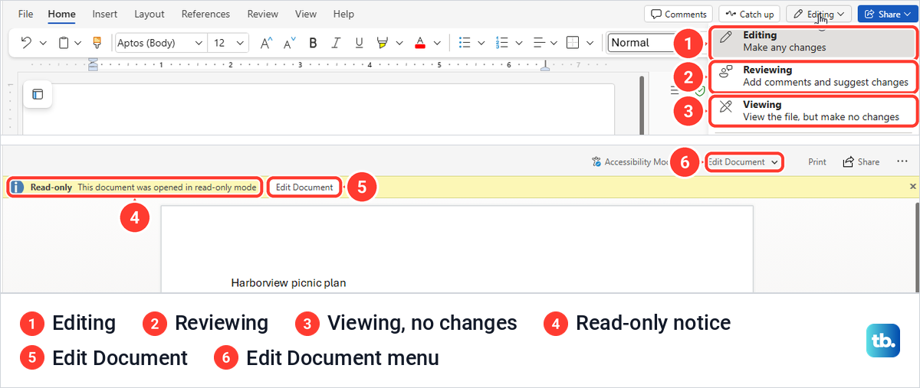920x388 pixels.
Task: Click the Paste clipboard icon
Action: click(x=64, y=43)
